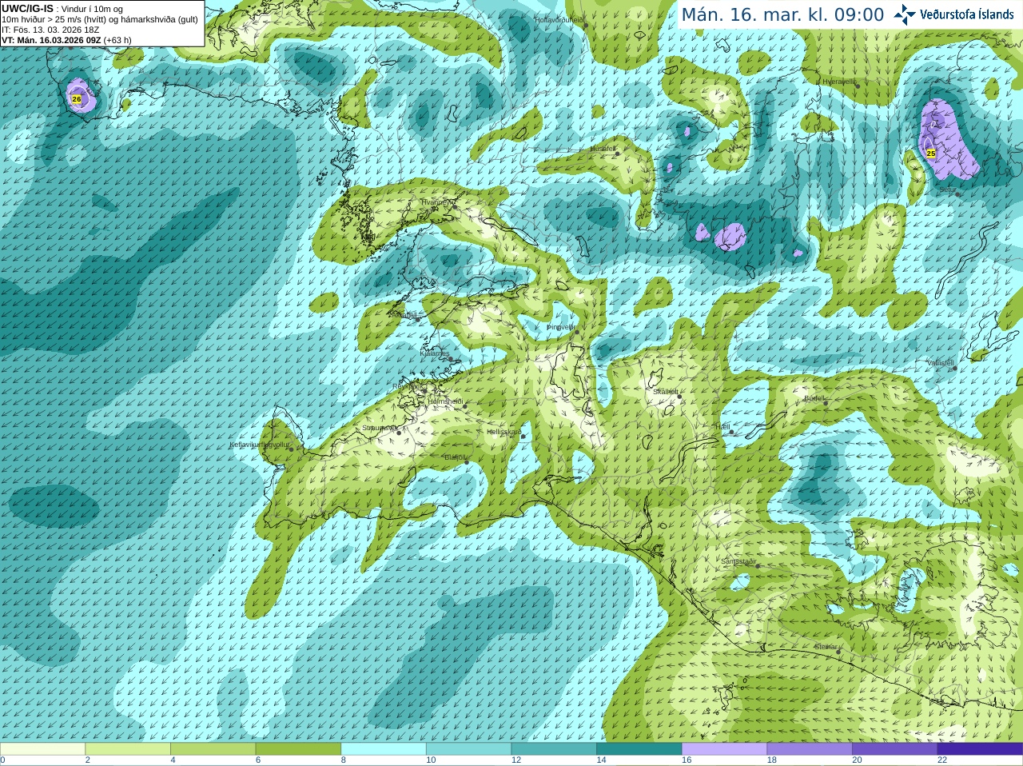This screenshot has height=766, width=1023.
Task: Click the map date title Mán. 16. mar. kl. 09:00
Action: 782,14
